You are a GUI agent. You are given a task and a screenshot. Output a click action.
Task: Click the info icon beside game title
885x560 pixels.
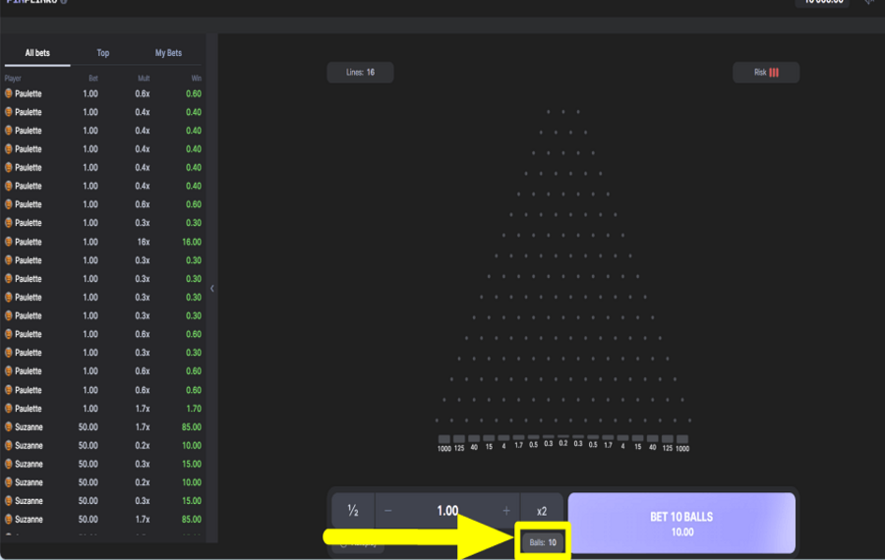[x=64, y=3]
